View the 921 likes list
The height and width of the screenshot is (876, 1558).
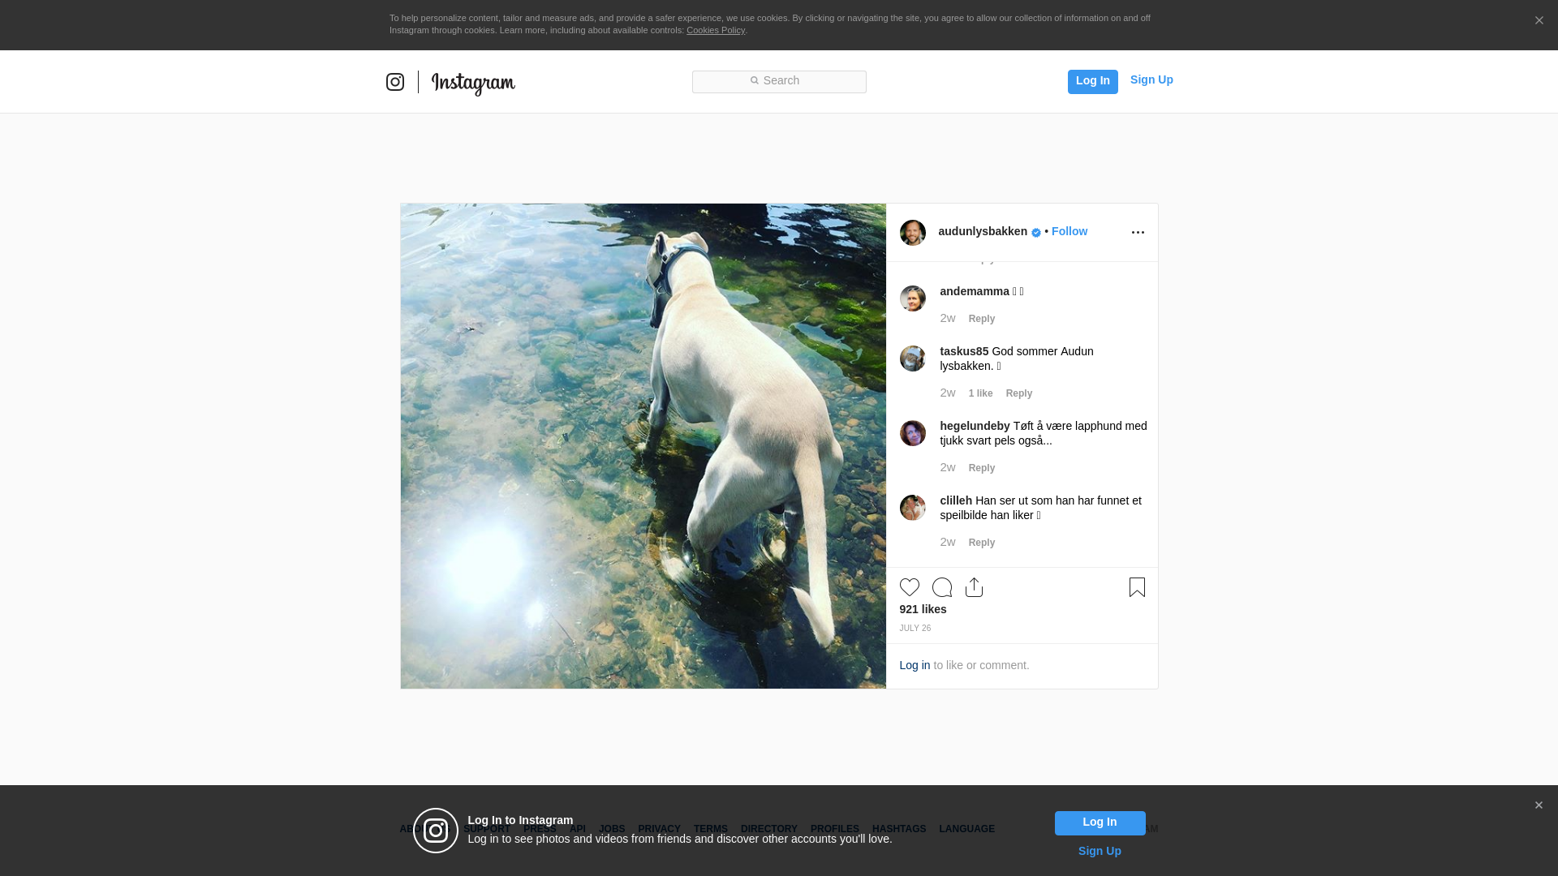coord(923,609)
